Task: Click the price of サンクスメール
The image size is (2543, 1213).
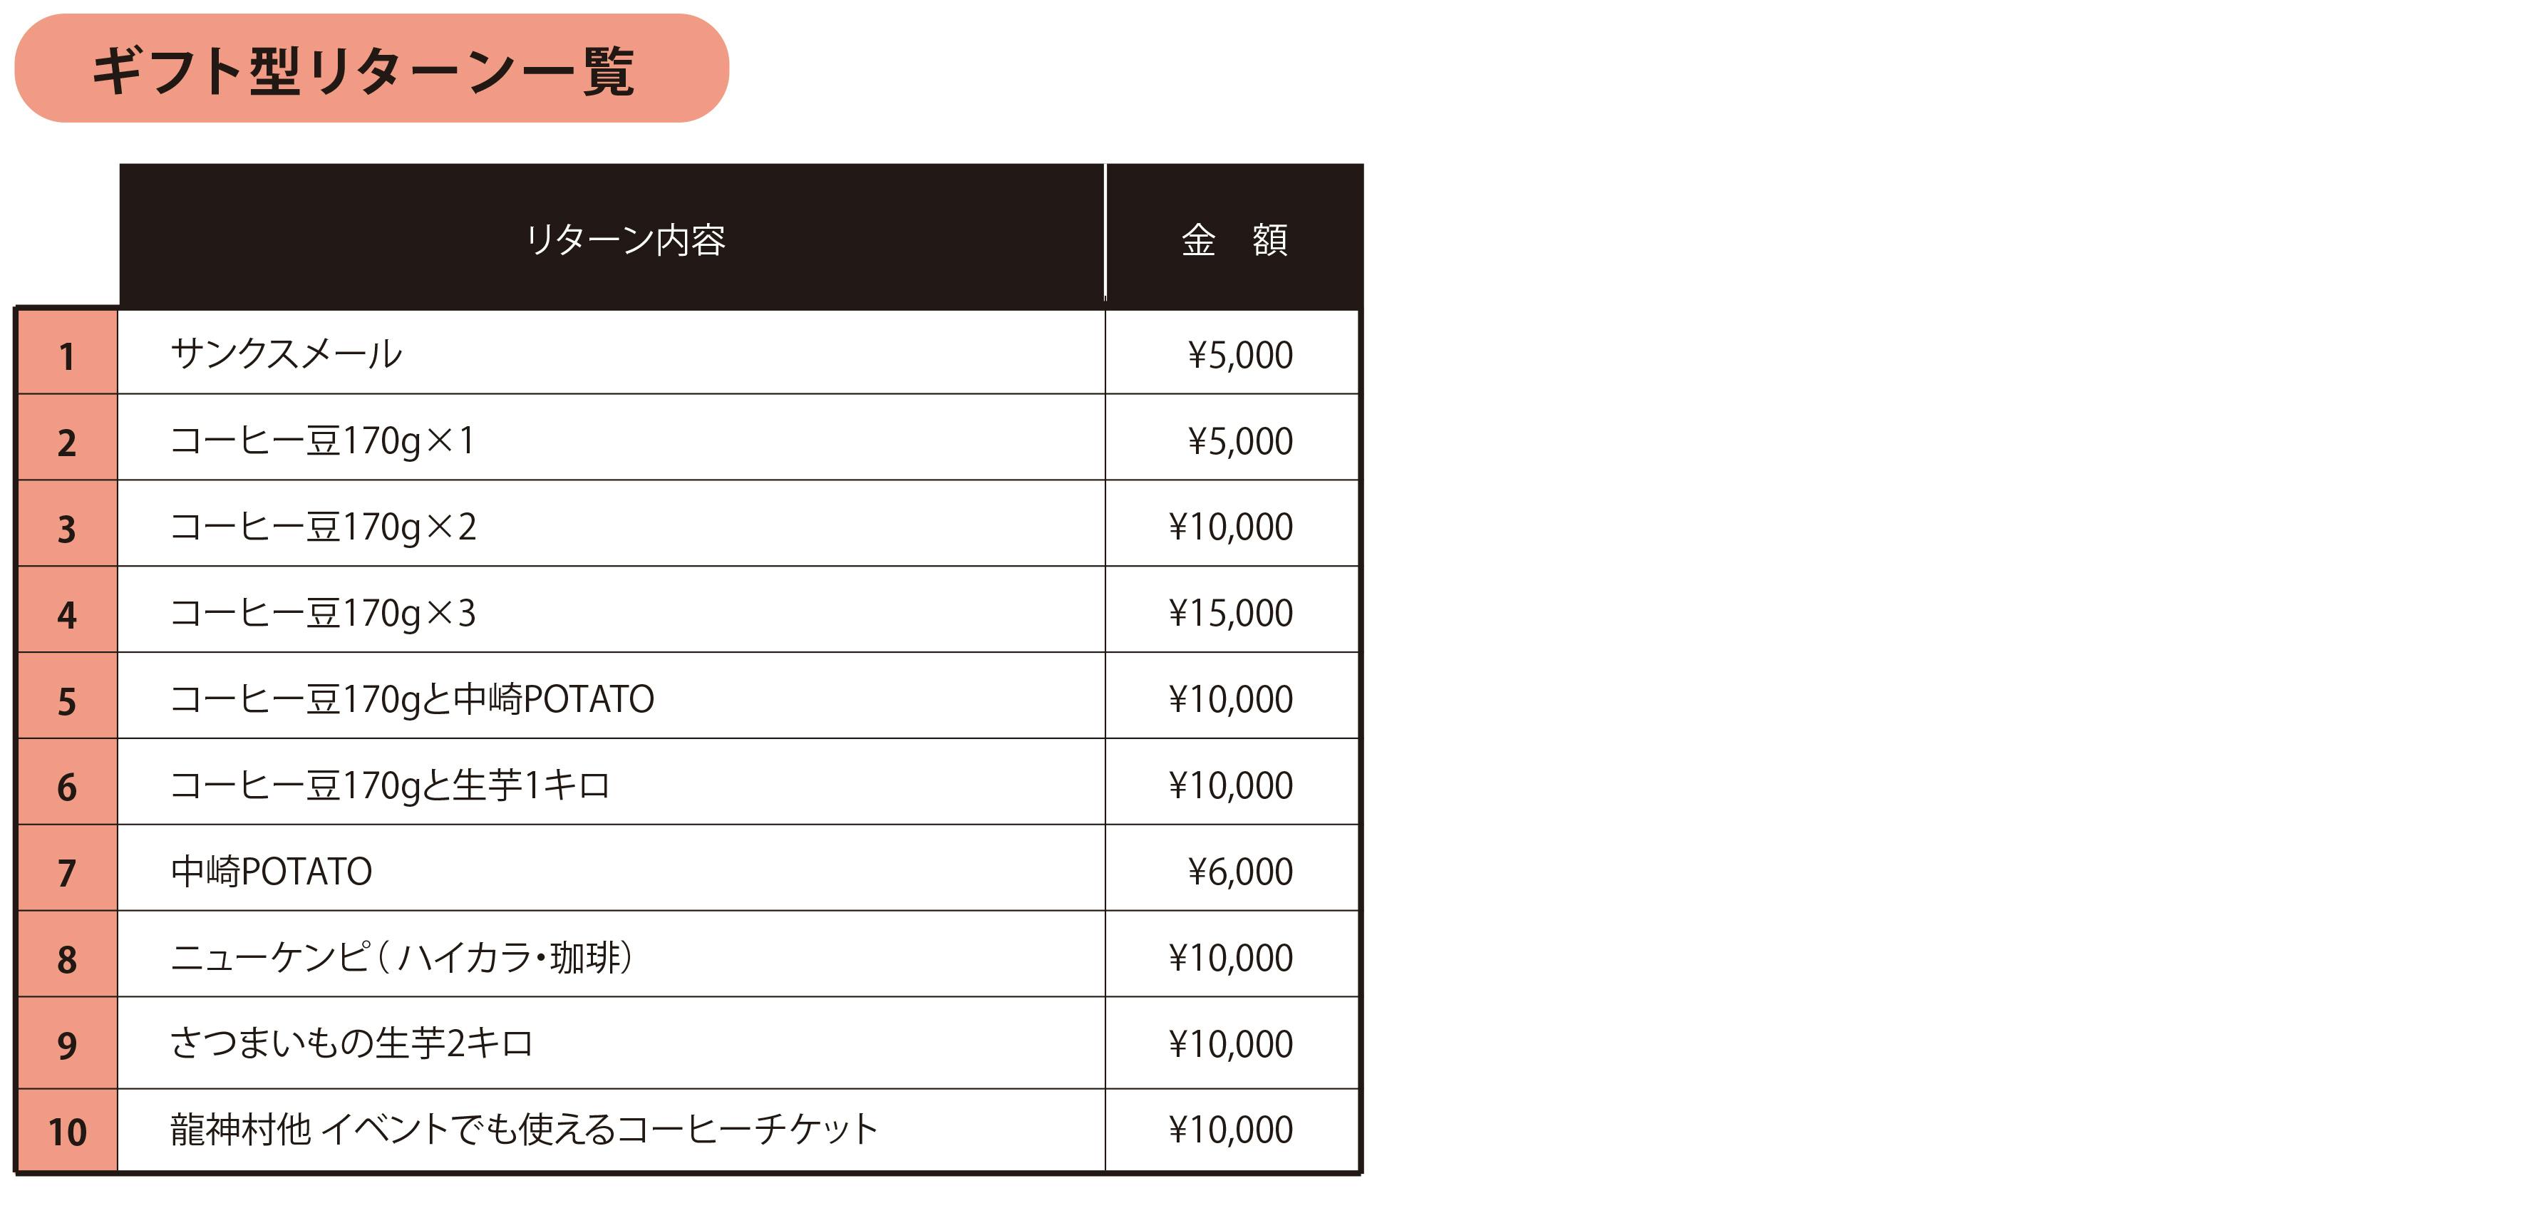Action: point(1239,354)
